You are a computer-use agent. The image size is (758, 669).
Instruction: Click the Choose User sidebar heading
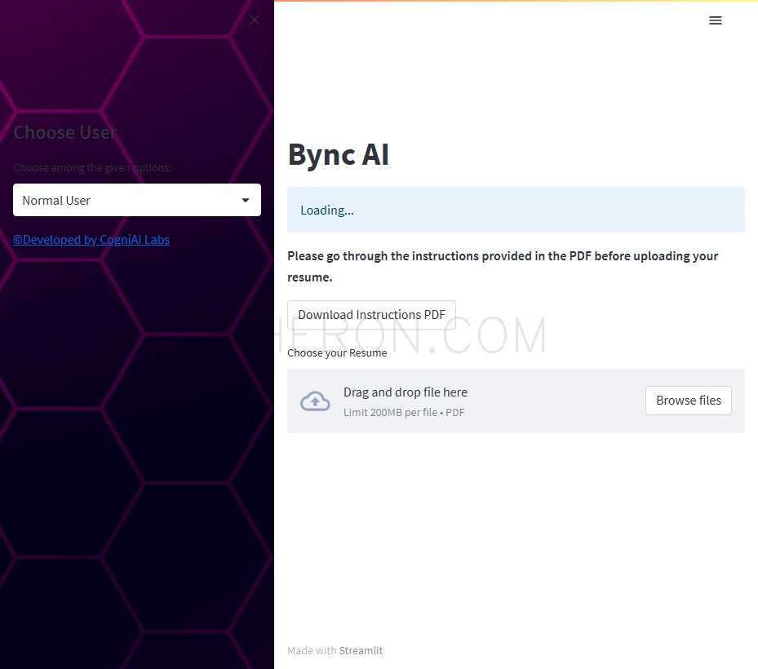[x=65, y=132]
